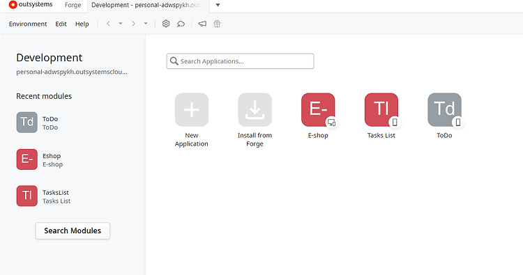Click the announcements megaphone icon

point(202,24)
